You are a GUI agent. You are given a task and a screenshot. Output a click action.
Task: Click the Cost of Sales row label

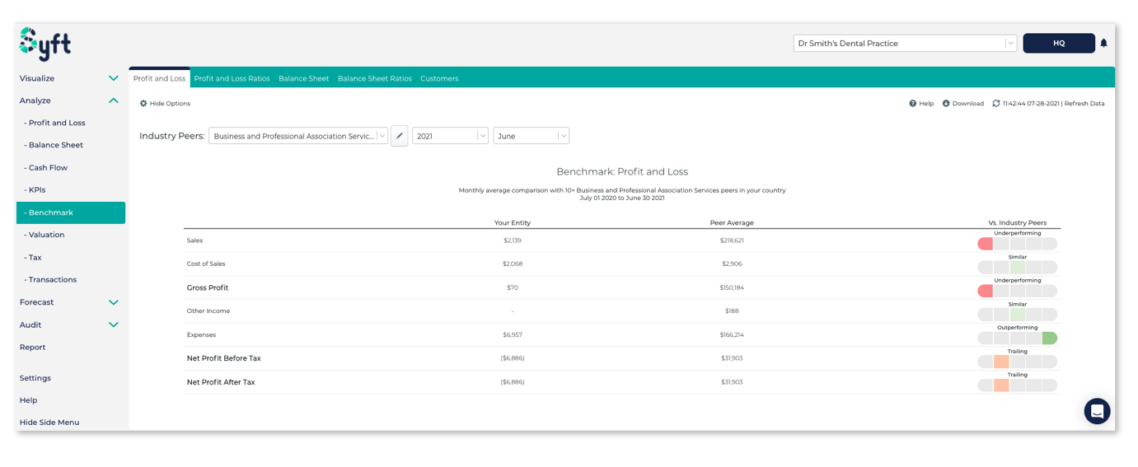pos(206,264)
